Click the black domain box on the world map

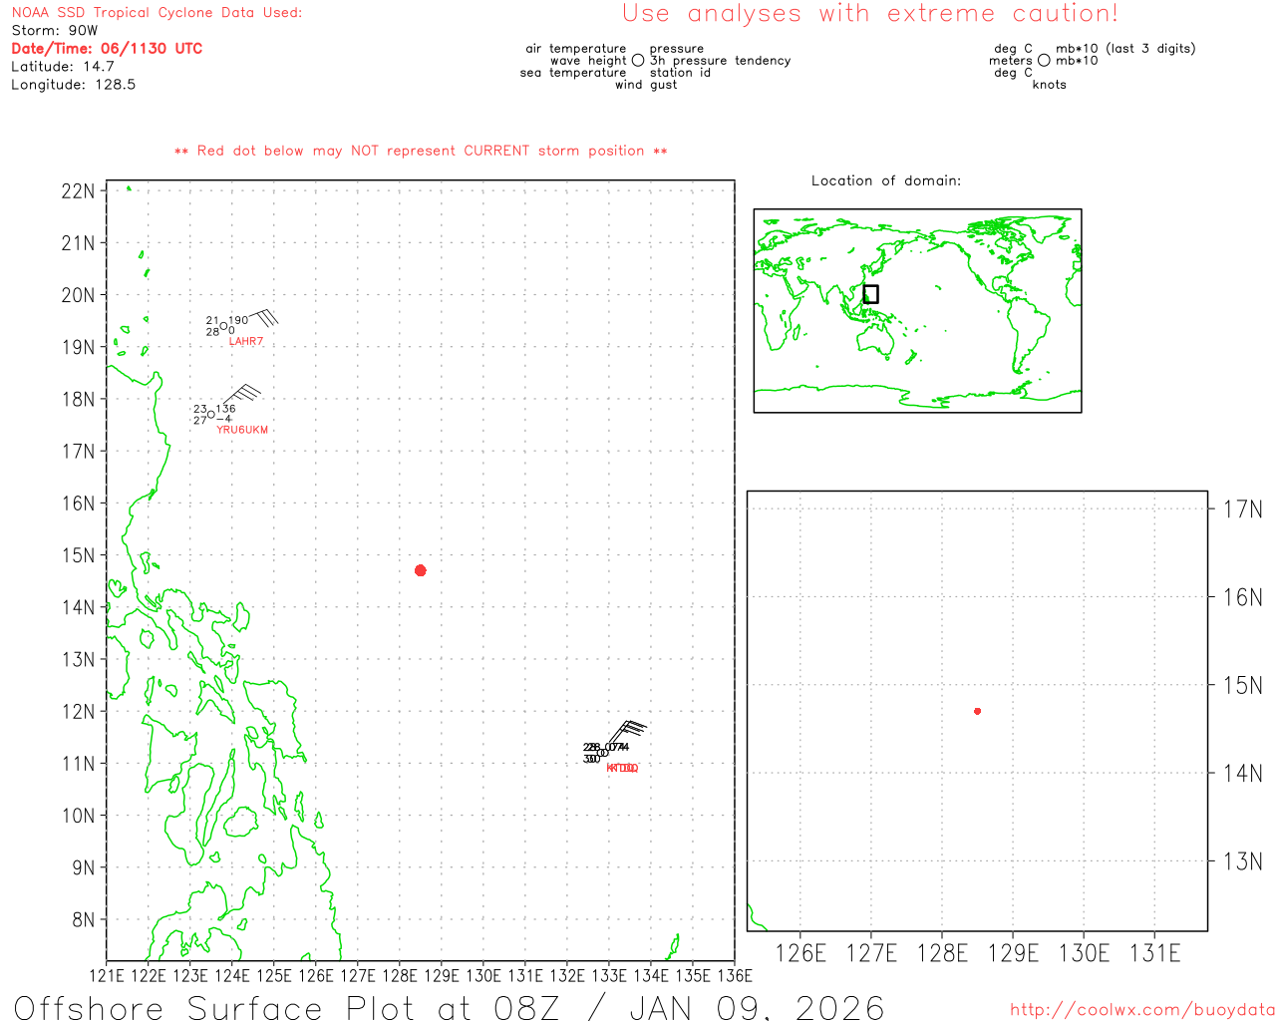(870, 294)
